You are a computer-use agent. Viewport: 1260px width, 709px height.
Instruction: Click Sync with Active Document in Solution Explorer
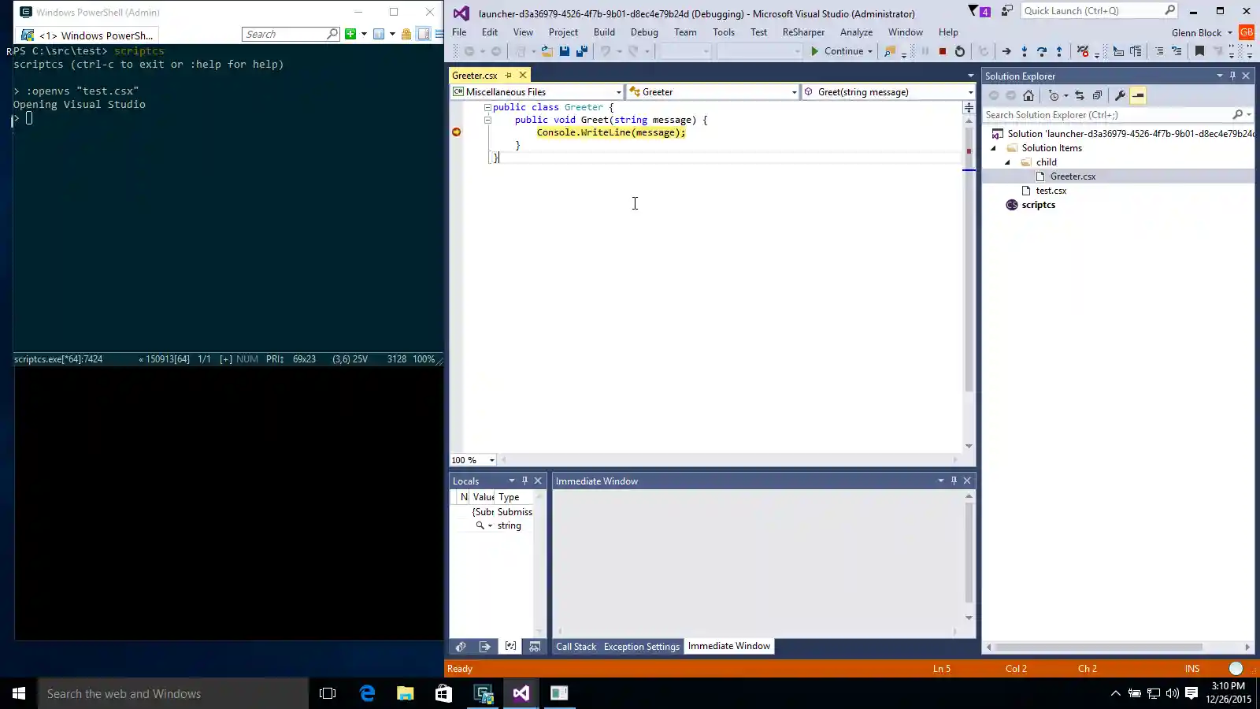coord(1080,95)
